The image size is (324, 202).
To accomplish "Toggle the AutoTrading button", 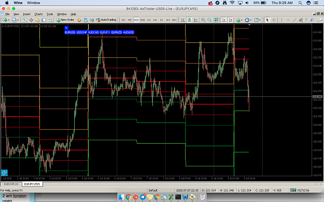I will click(x=106, y=20).
